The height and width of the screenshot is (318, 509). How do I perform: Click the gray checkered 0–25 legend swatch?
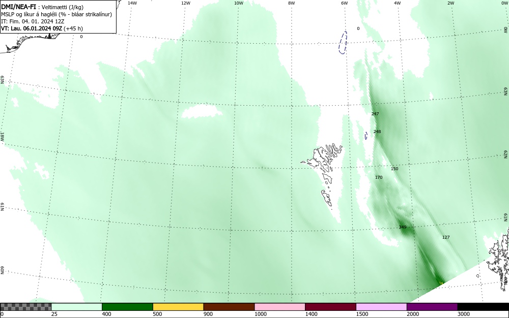(25, 307)
